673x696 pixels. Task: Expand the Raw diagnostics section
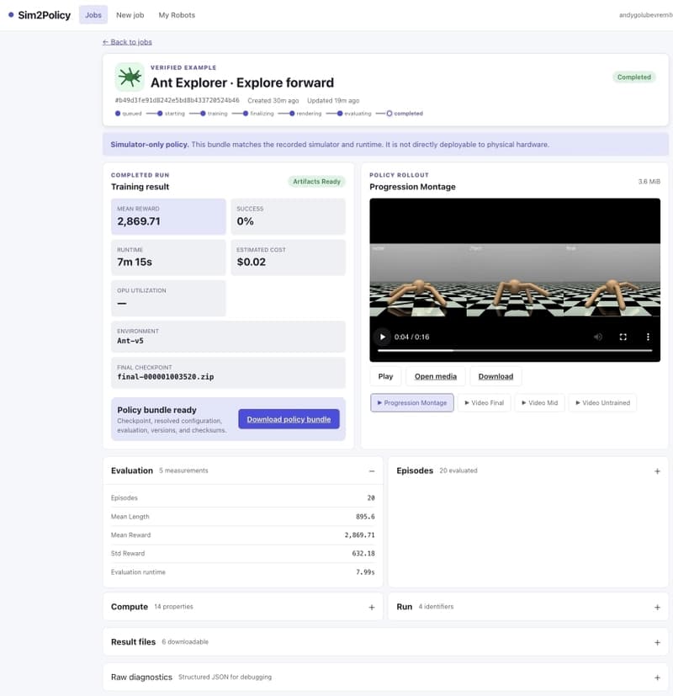click(657, 677)
